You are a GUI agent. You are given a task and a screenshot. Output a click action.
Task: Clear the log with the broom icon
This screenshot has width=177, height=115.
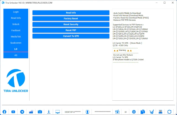point(152,112)
